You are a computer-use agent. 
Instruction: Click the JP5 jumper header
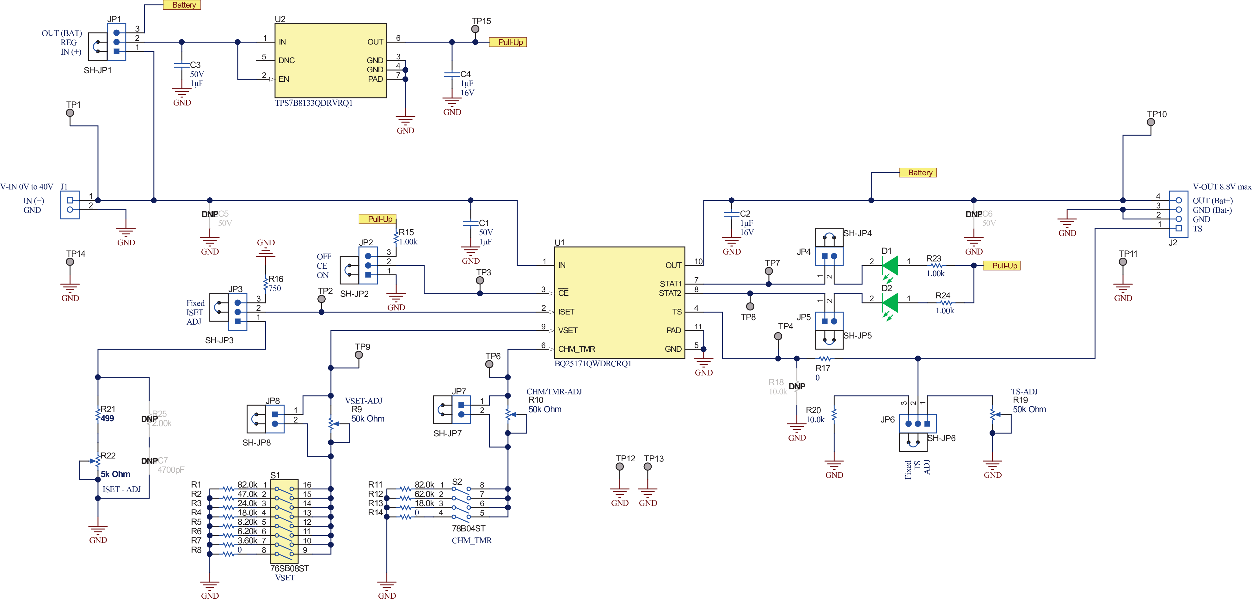(x=829, y=321)
